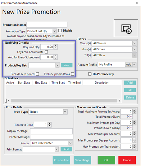Toggle Exclude zero priced checkbox
Image resolution: width=141 pixels, height=166 pixels.
37,74
